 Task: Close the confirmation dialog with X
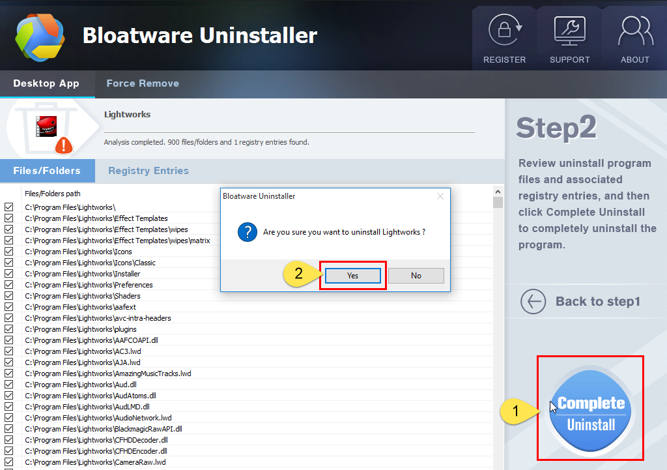coord(440,196)
